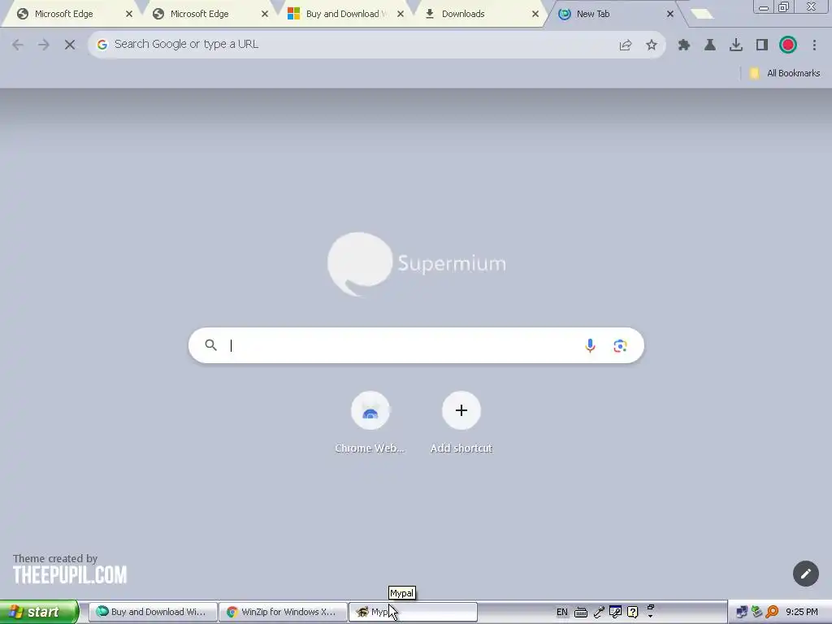Click the language bar microphone icon
Screen dimensions: 832x624
tap(599, 613)
